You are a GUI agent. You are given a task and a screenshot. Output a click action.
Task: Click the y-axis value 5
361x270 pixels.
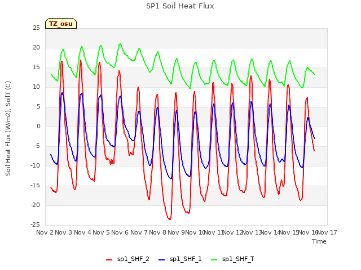point(38,107)
